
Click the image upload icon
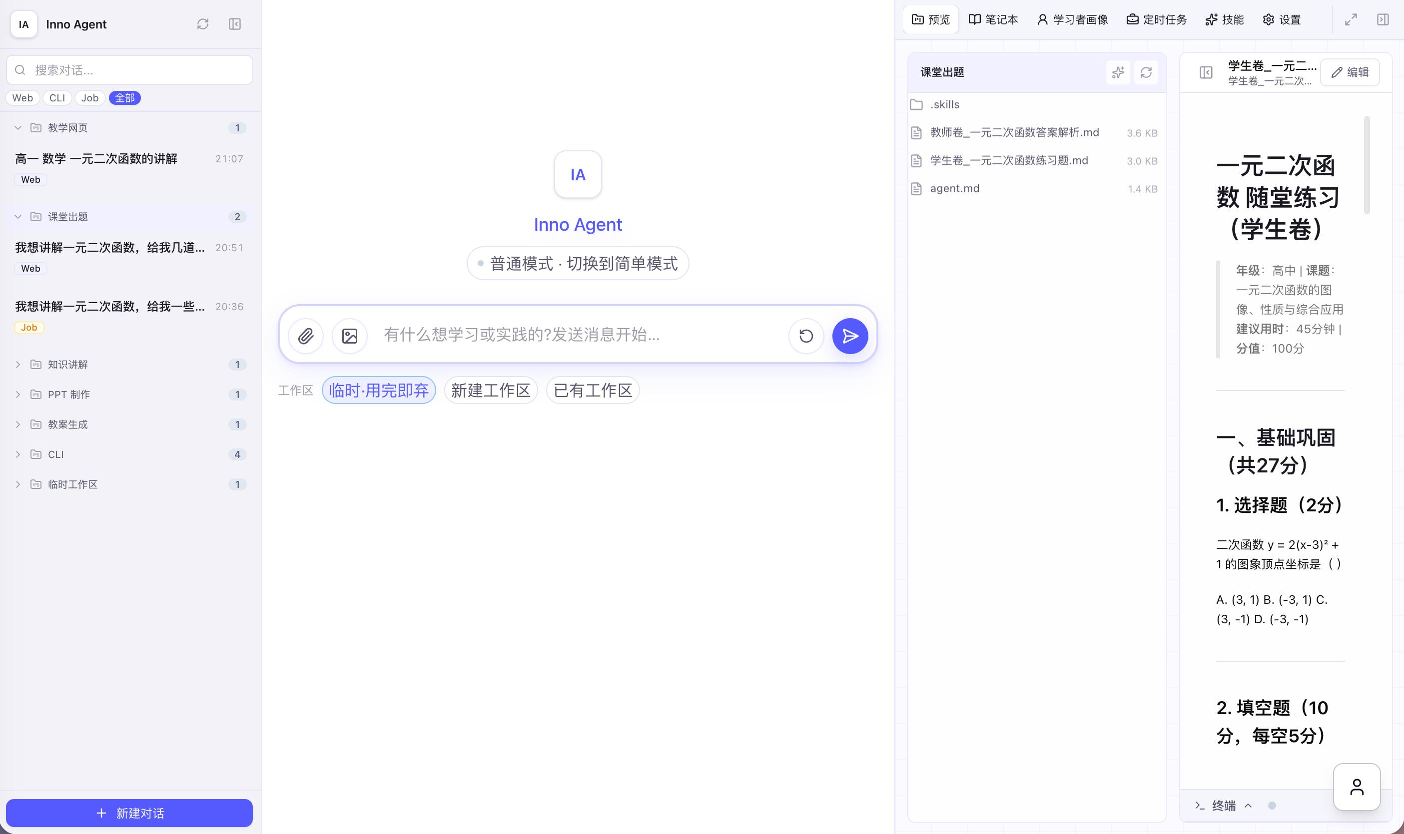pyautogui.click(x=350, y=336)
